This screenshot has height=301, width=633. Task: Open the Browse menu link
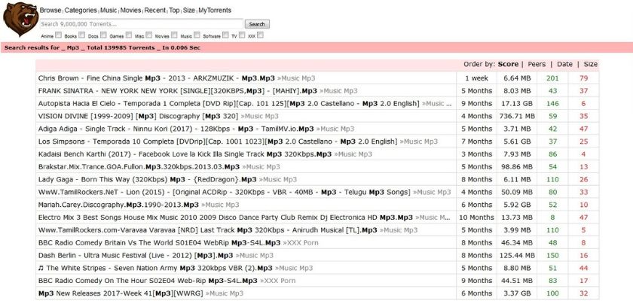coord(50,11)
